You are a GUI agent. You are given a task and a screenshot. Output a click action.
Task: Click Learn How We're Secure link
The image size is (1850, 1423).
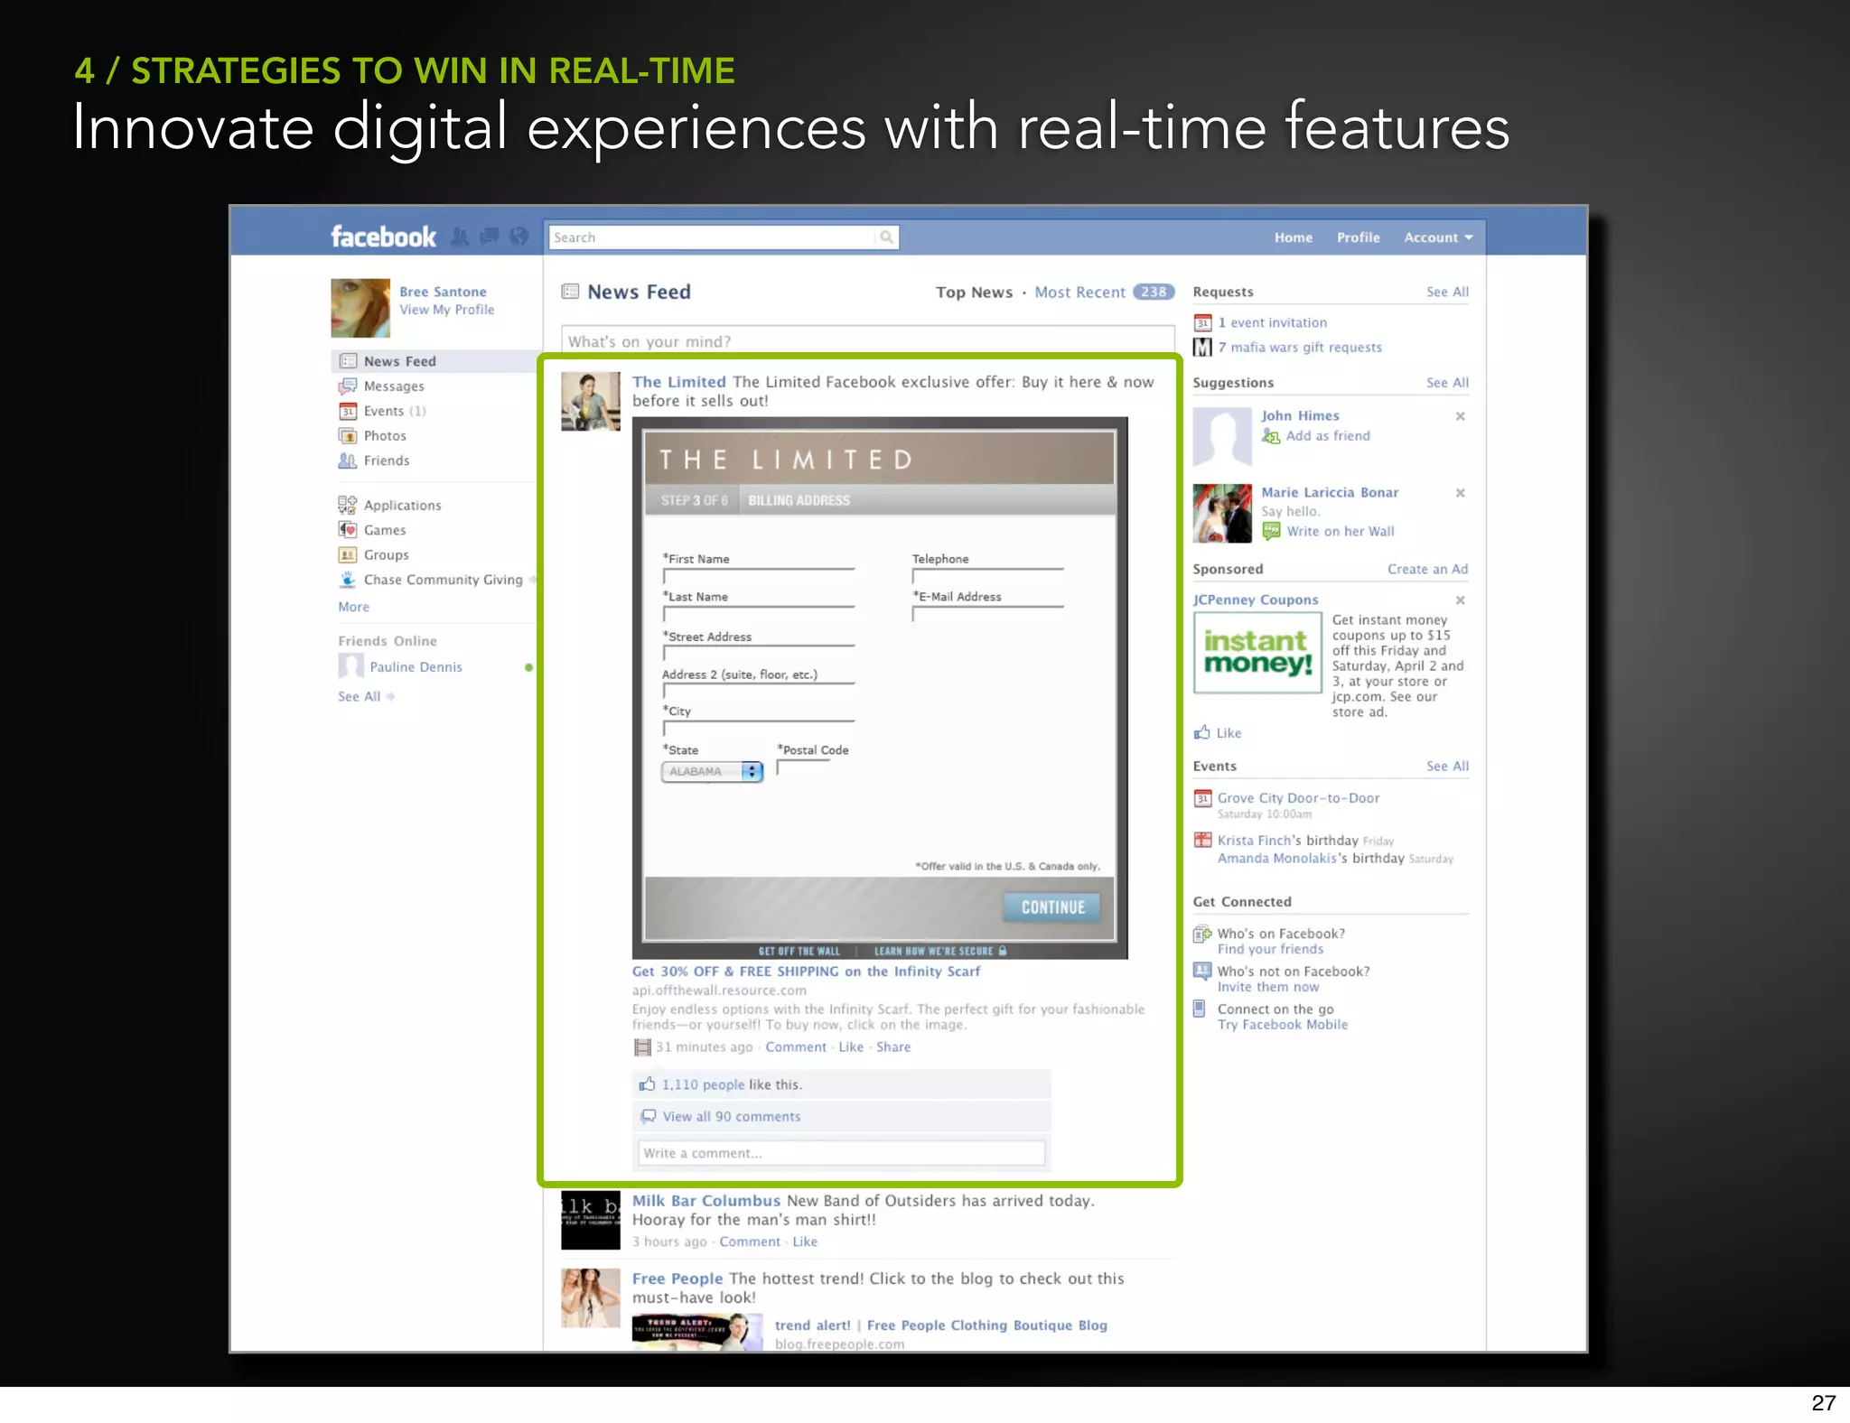[x=939, y=951]
